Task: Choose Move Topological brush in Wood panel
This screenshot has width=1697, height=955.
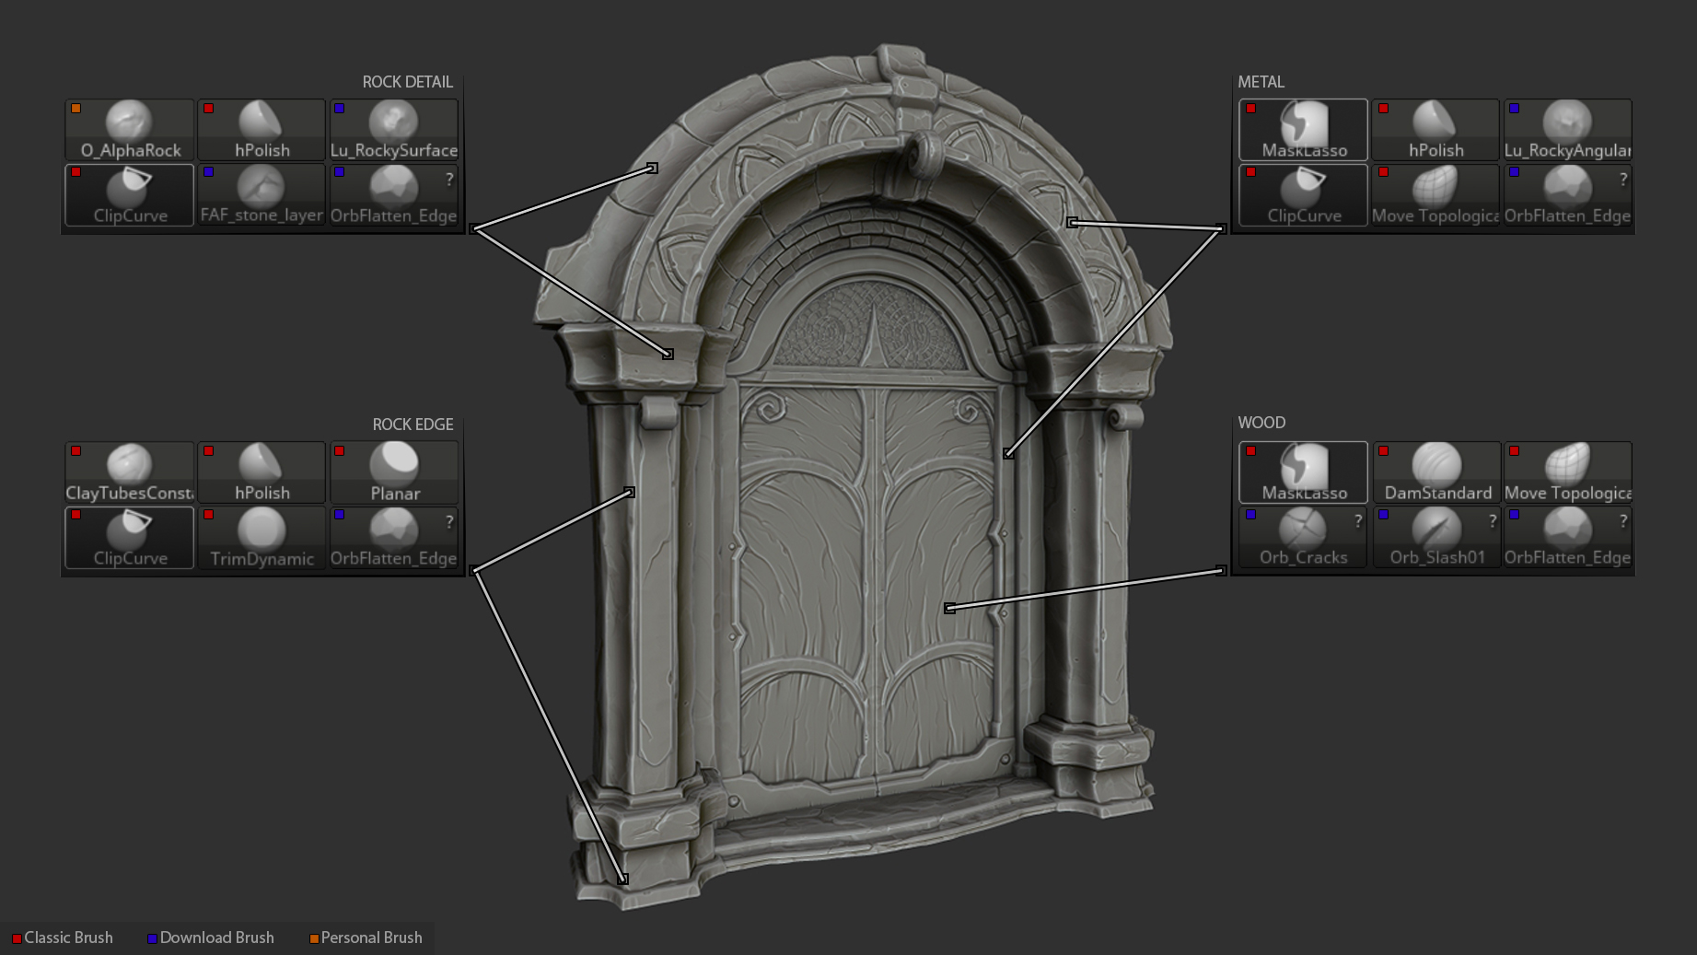Action: tap(1568, 472)
